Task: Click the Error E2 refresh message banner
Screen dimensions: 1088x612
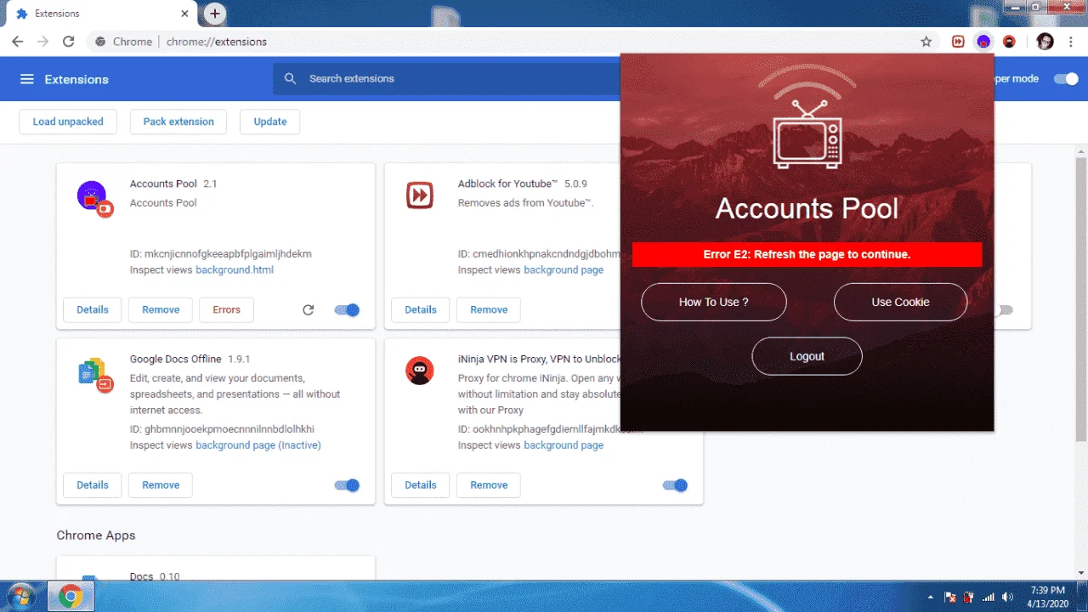Action: (807, 254)
